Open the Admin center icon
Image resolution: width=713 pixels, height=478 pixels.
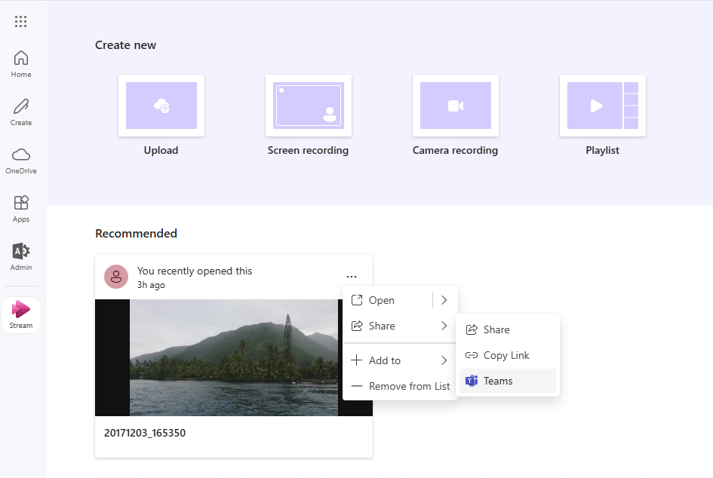(x=21, y=256)
